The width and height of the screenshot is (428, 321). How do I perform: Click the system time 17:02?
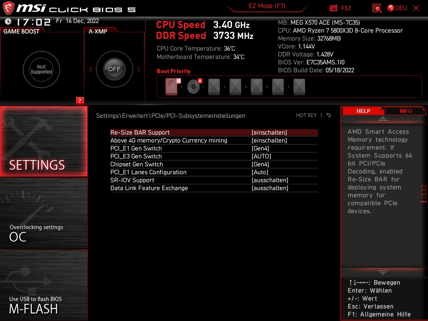(33, 22)
